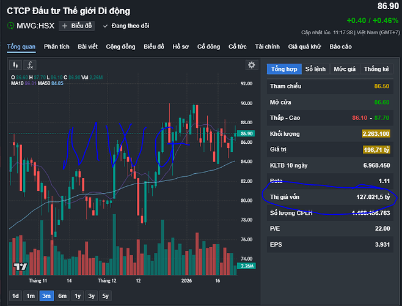Select Sổ lệnh panel tab

click(316, 69)
